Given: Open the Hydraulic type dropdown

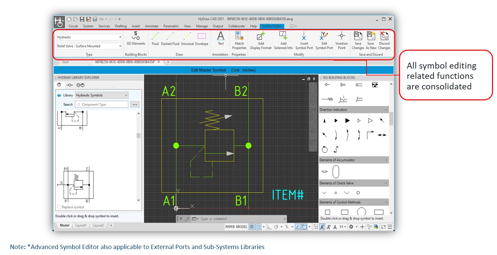Looking at the screenshot, I should pyautogui.click(x=89, y=37).
